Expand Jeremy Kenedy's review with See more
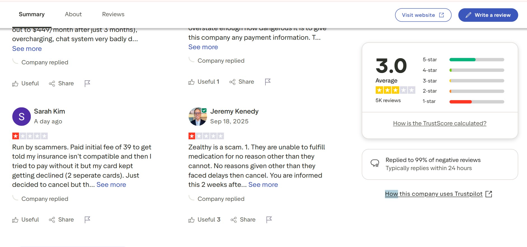This screenshot has height=247, width=527. pyautogui.click(x=263, y=185)
